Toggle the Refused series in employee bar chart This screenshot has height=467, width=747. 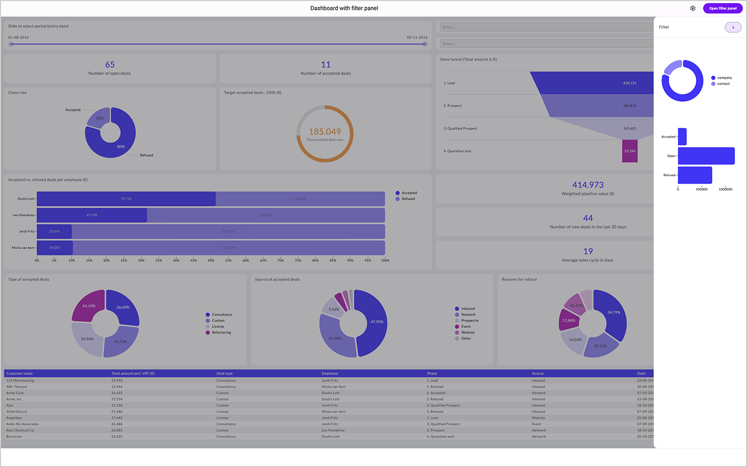coord(397,199)
